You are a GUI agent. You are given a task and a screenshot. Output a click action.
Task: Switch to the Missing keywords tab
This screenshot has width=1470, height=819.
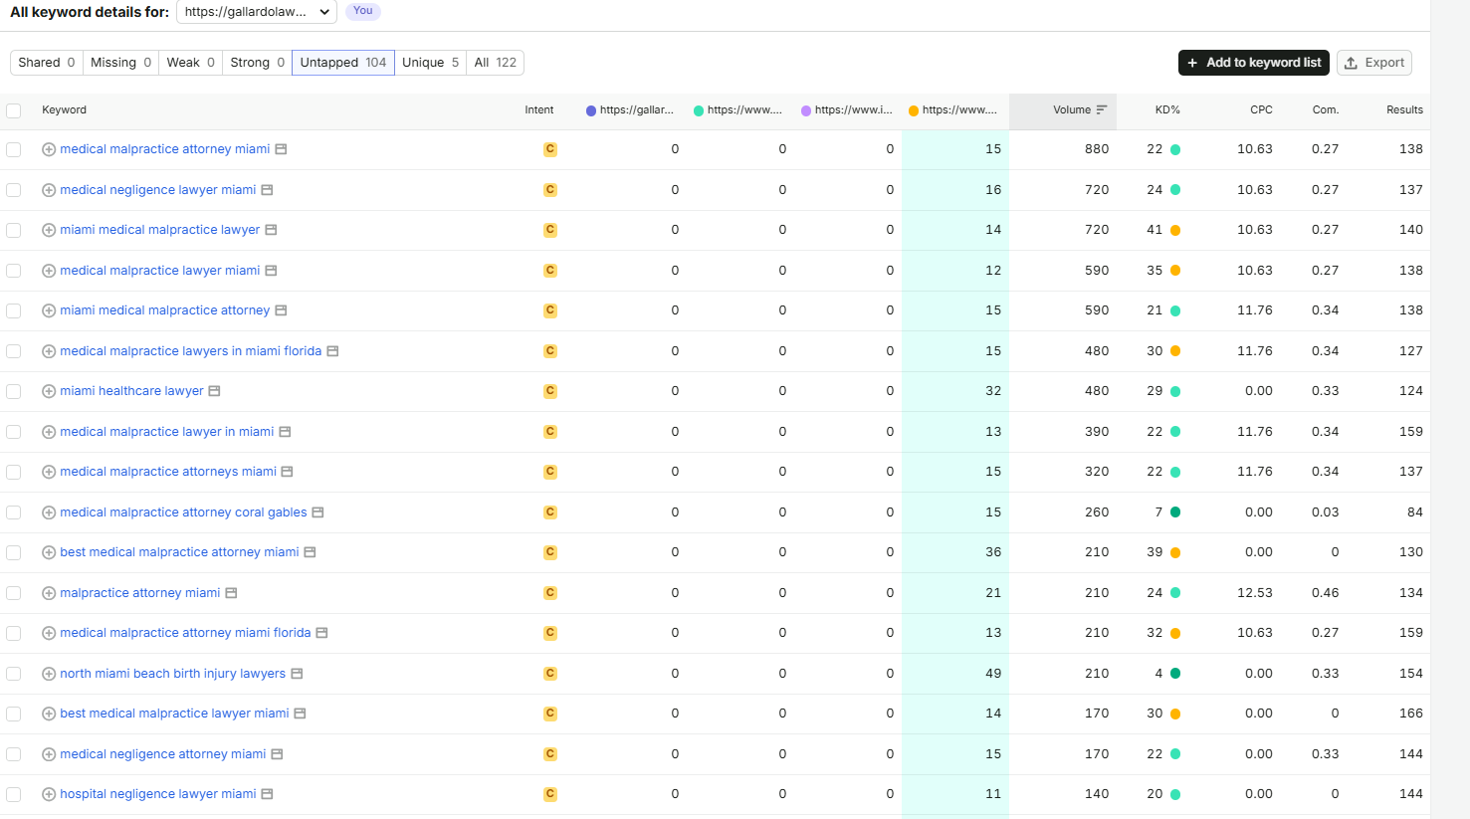[x=121, y=63]
